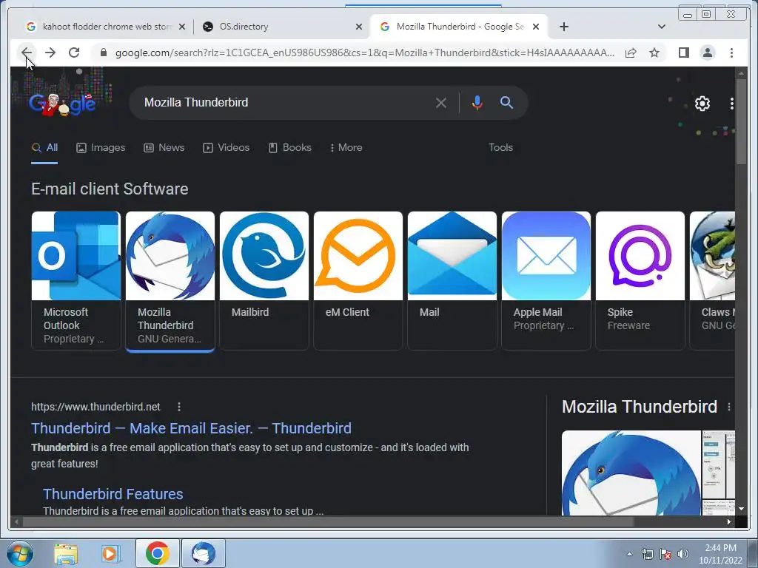758x568 pixels.
Task: Clear the search query with X
Action: coord(440,103)
